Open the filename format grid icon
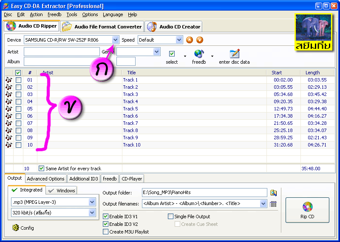340x242 pixels. (273, 204)
